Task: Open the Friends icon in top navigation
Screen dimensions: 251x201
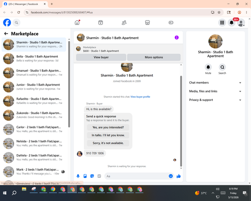Action: click(124, 23)
